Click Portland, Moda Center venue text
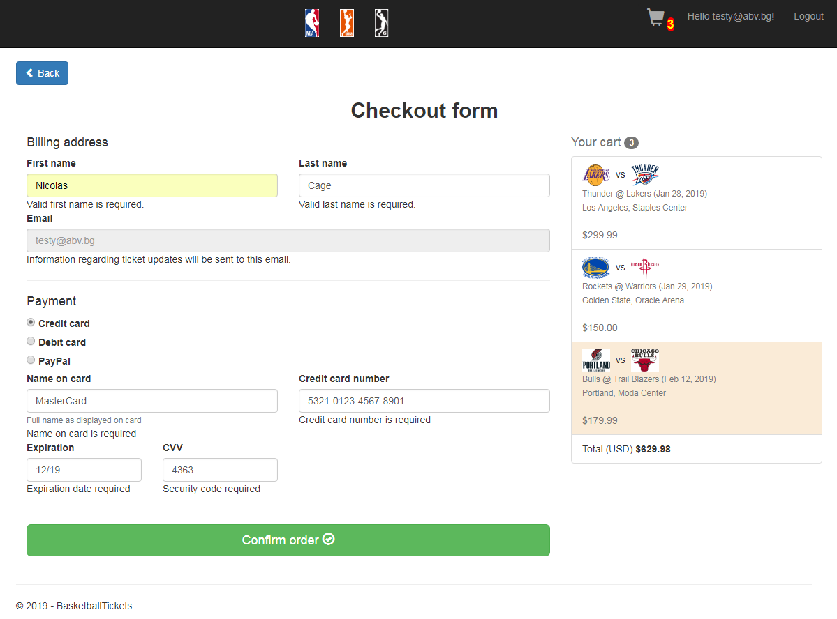 click(624, 393)
